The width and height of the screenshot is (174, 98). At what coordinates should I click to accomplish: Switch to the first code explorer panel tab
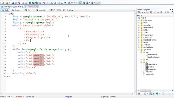[x=140, y=94]
